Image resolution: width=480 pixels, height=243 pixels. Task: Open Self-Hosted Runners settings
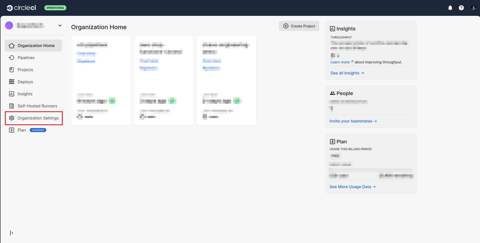(37, 106)
